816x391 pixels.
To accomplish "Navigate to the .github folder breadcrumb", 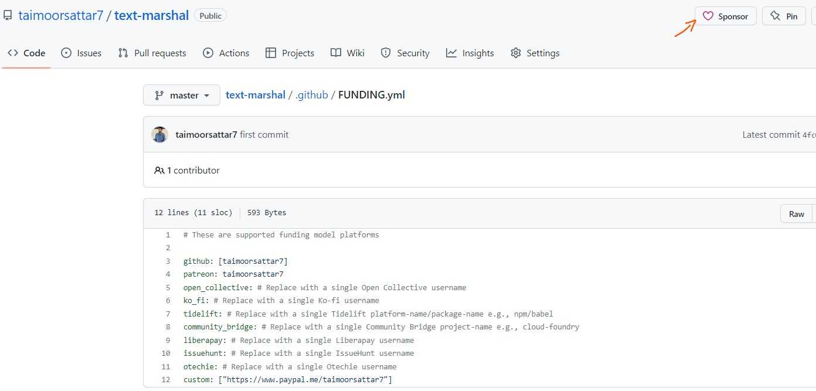I will 311,95.
